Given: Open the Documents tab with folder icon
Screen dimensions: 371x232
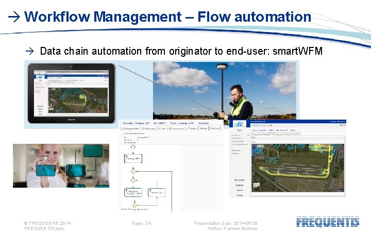Looking at the screenshot, I should pos(177,128).
